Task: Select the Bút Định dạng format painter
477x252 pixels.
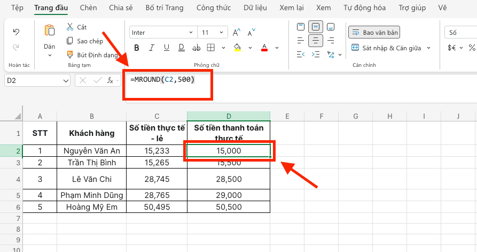Action: [92, 55]
